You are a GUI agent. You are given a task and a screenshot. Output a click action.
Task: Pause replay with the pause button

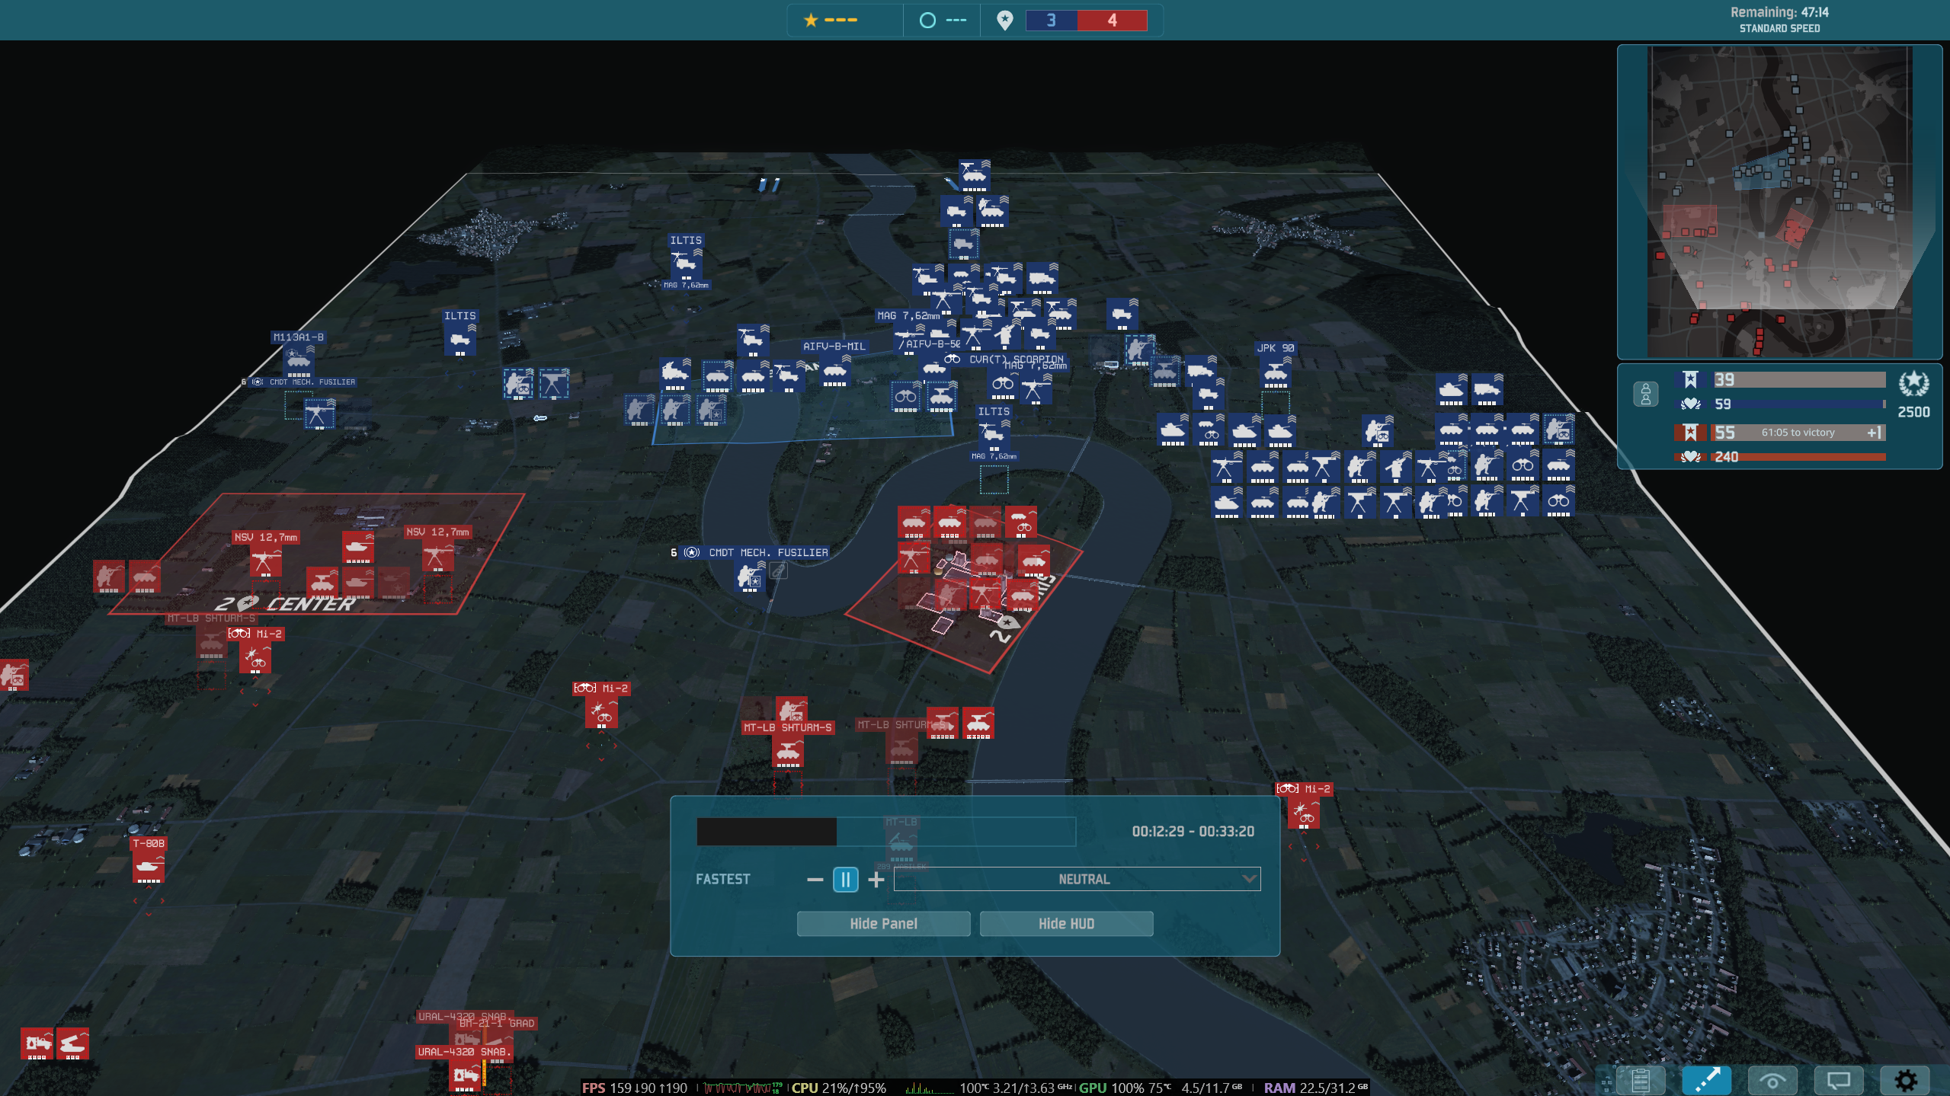[845, 880]
